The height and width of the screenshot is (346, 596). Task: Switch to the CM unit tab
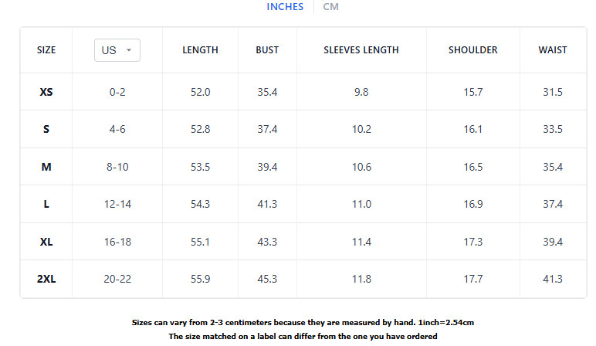pyautogui.click(x=330, y=7)
